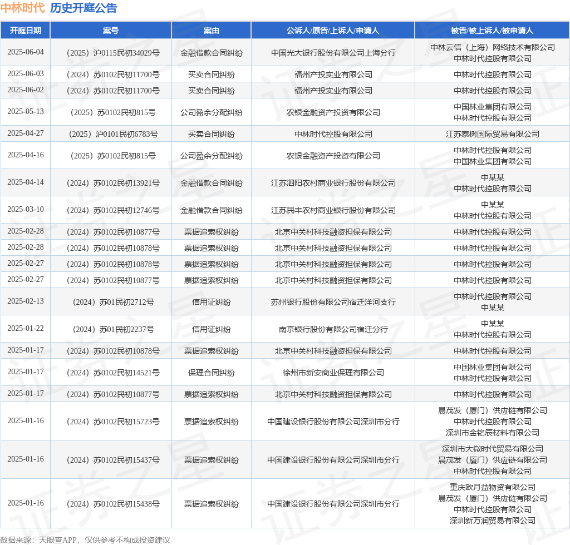570x545 pixels.
Task: Select date cell 2025-02-13
Action: 26,301
